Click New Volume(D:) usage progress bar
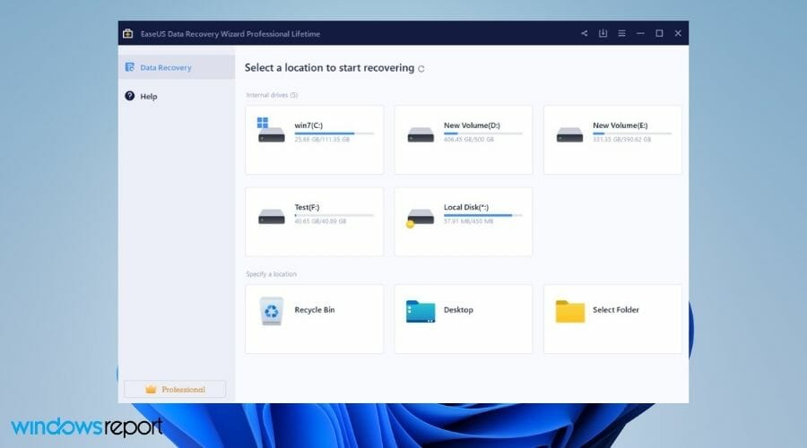Image resolution: width=807 pixels, height=448 pixels. (x=482, y=134)
